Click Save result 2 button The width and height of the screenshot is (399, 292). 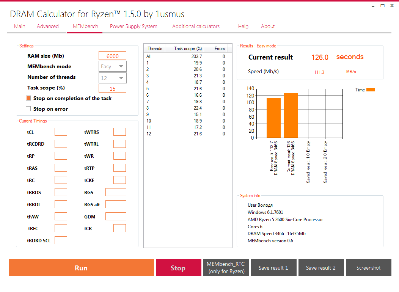click(321, 268)
